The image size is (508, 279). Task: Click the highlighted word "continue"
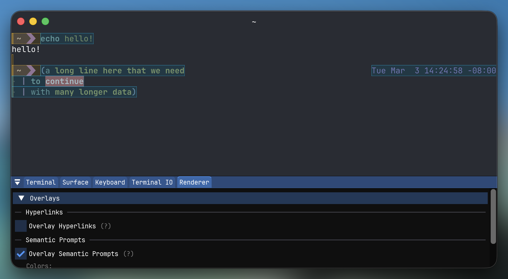[x=64, y=81]
